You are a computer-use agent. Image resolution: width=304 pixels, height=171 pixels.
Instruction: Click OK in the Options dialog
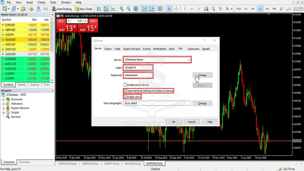coord(173,122)
